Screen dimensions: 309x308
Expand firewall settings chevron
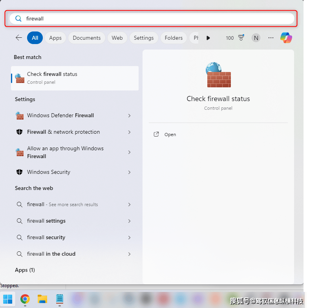[x=129, y=221]
